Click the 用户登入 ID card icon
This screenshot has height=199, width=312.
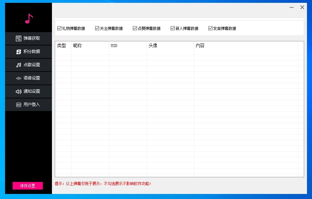[x=19, y=105]
